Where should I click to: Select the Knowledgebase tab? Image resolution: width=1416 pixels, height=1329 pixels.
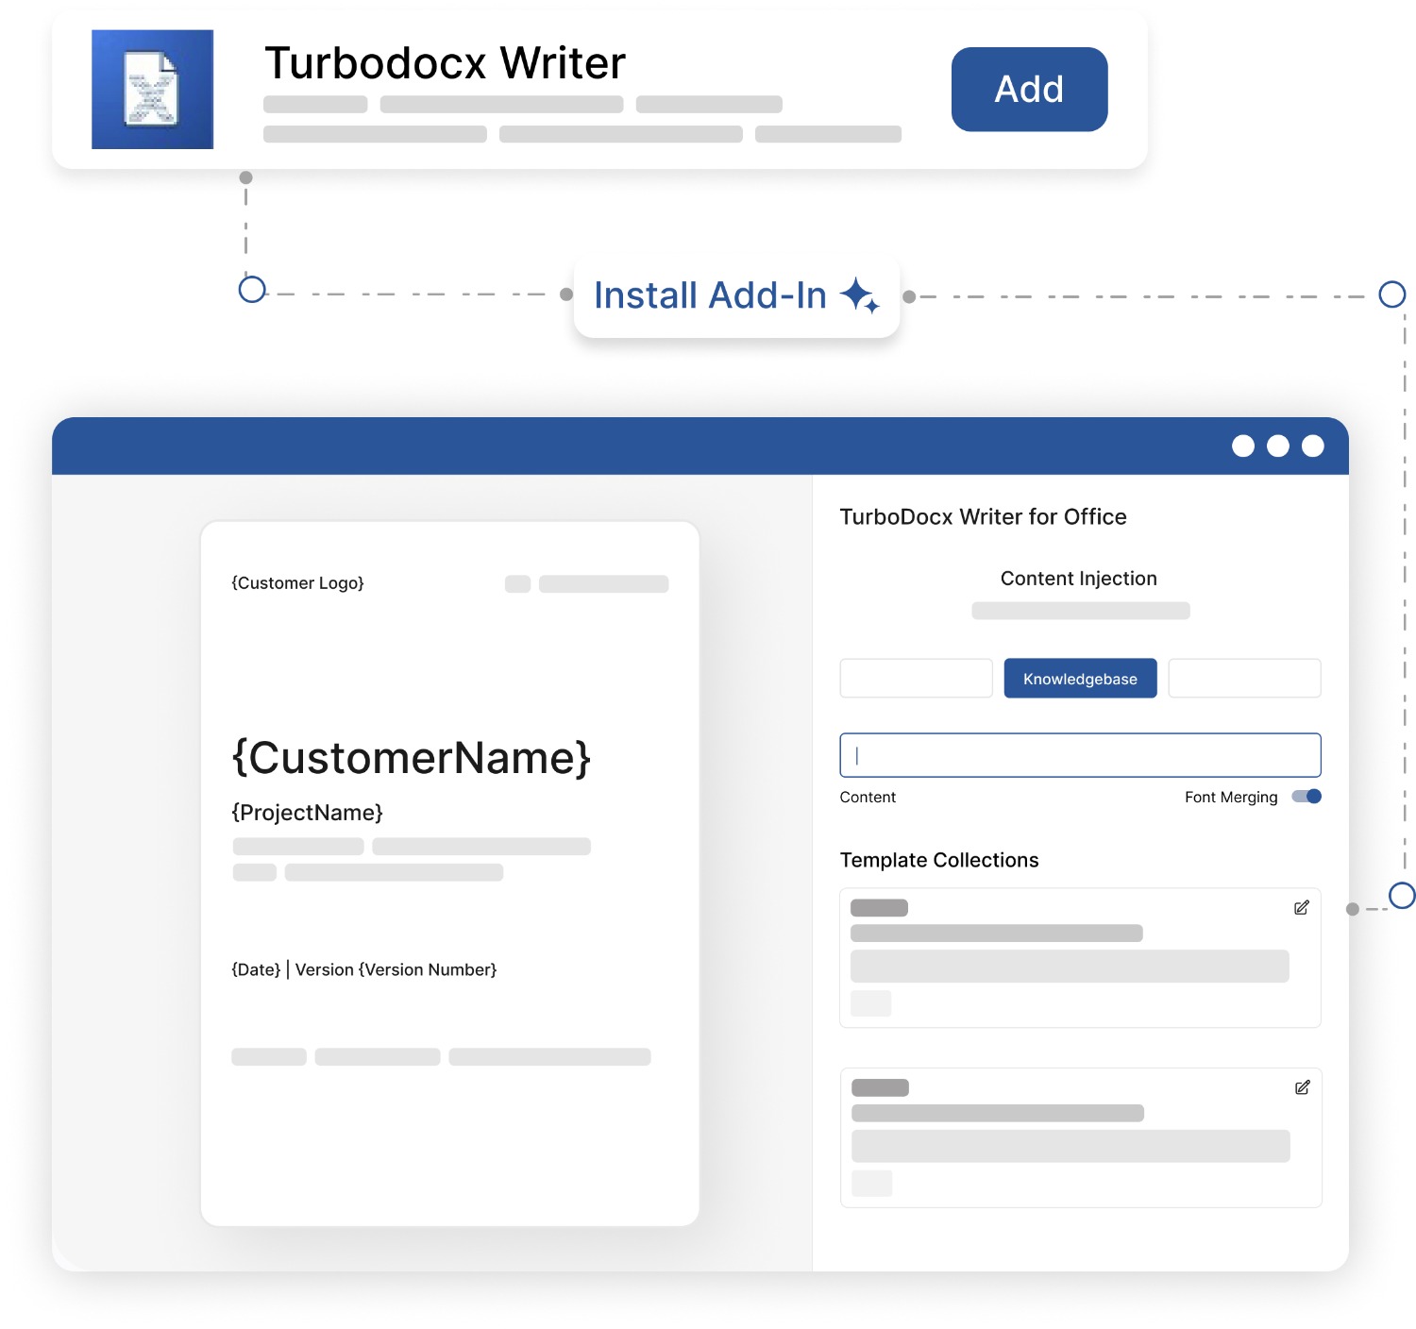[1080, 679]
